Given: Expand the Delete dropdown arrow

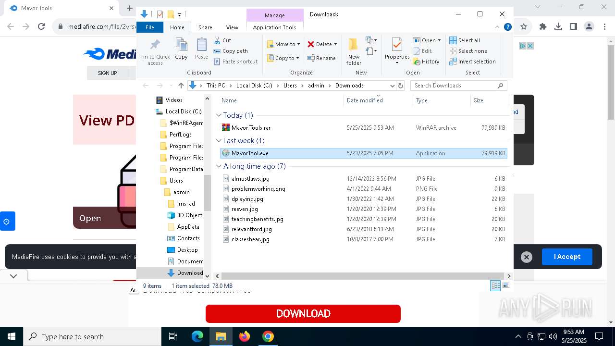Looking at the screenshot, I should coord(335,44).
